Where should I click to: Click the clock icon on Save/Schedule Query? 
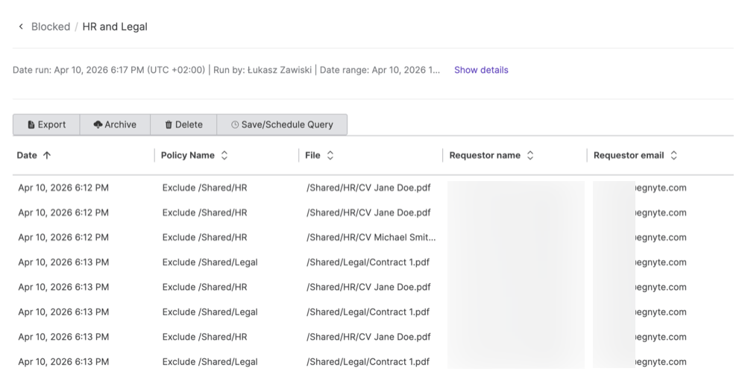click(235, 125)
